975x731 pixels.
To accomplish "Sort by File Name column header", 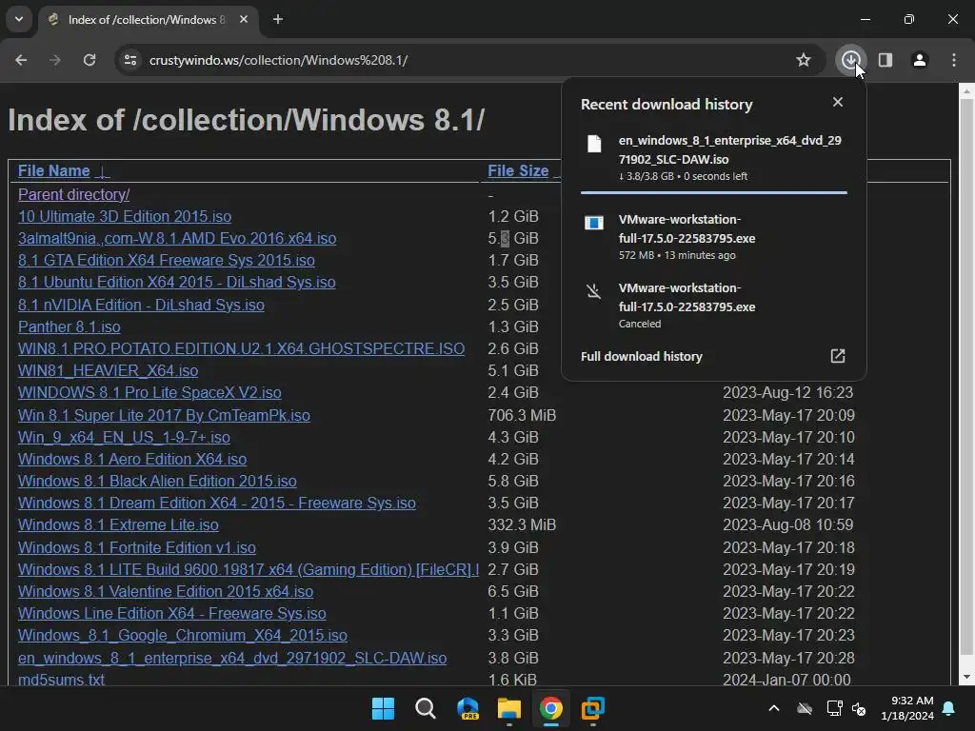I will (x=53, y=171).
